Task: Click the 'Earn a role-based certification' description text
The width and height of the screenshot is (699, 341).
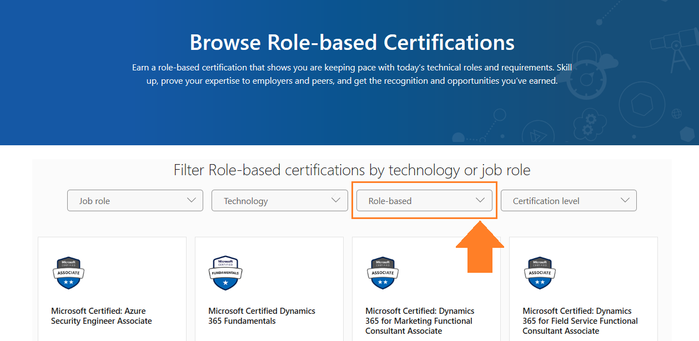Action: (352, 74)
